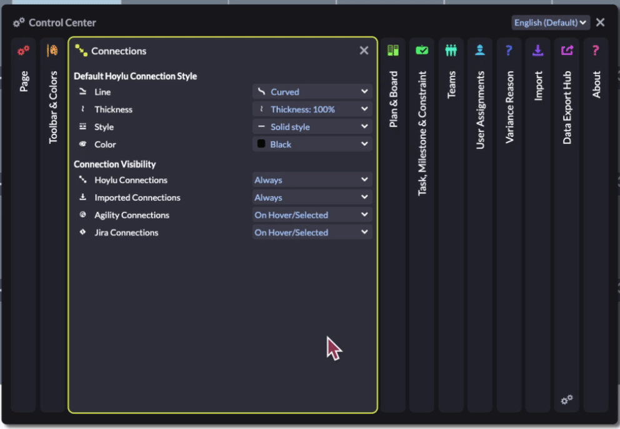Open the Black color dropdown
Image resolution: width=620 pixels, height=429 pixels.
point(312,144)
